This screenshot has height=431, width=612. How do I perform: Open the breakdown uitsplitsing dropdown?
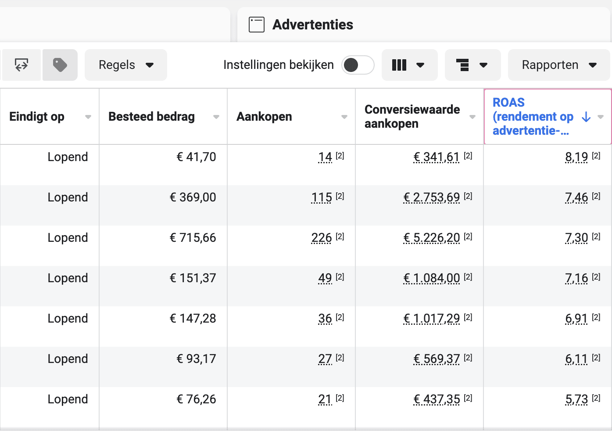472,65
